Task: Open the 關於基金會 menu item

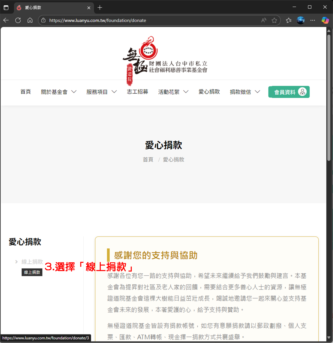Action: click(x=54, y=92)
